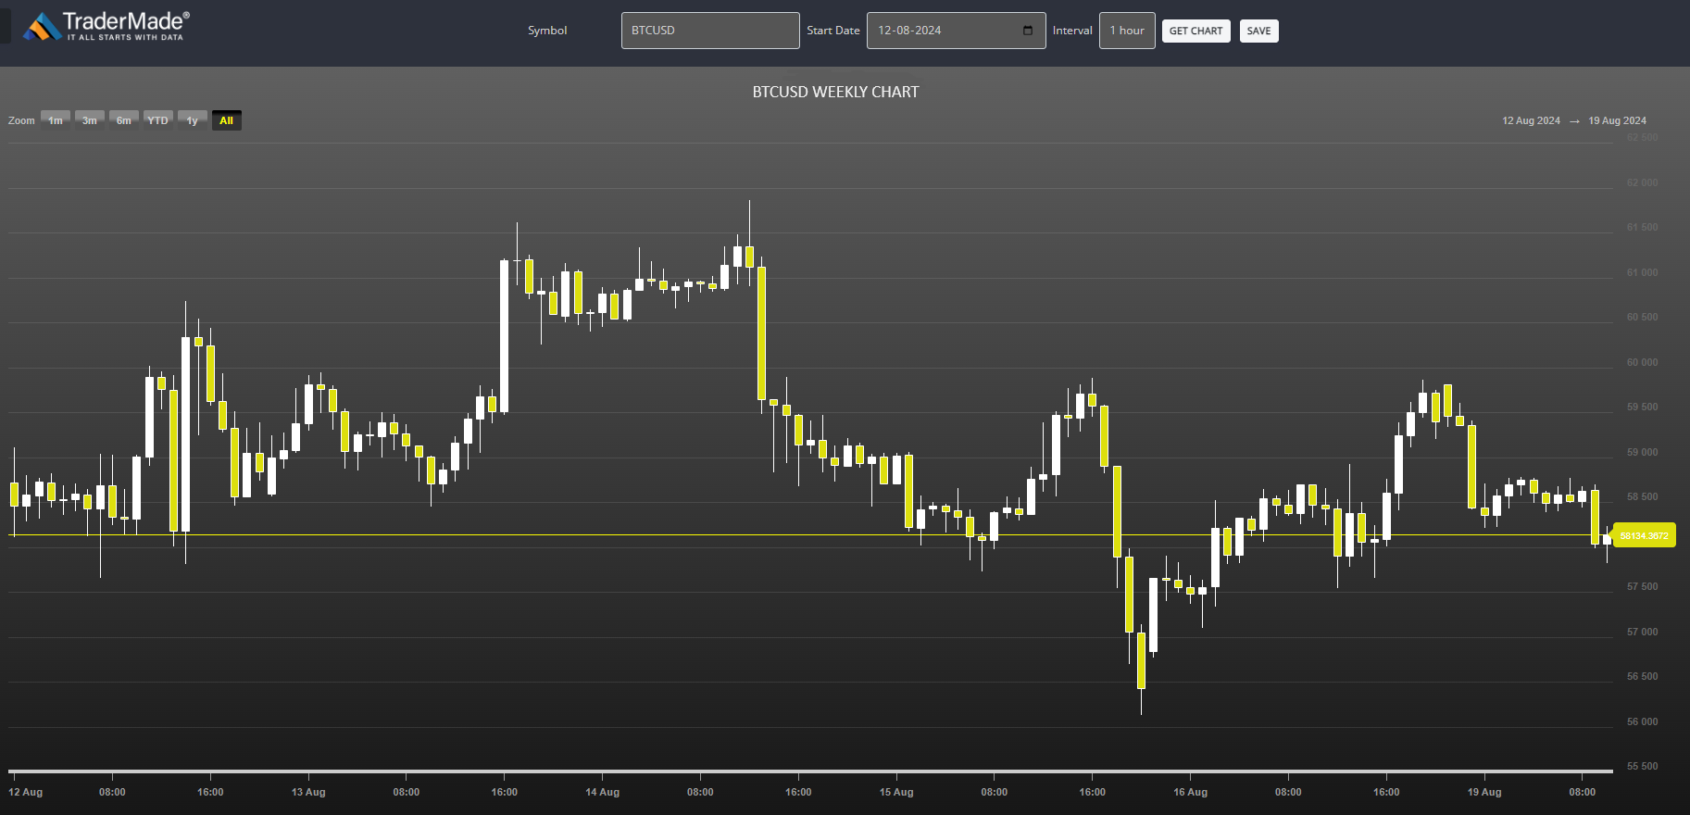Click the 60 000 price axis label
The width and height of the screenshot is (1690, 815).
[1642, 362]
